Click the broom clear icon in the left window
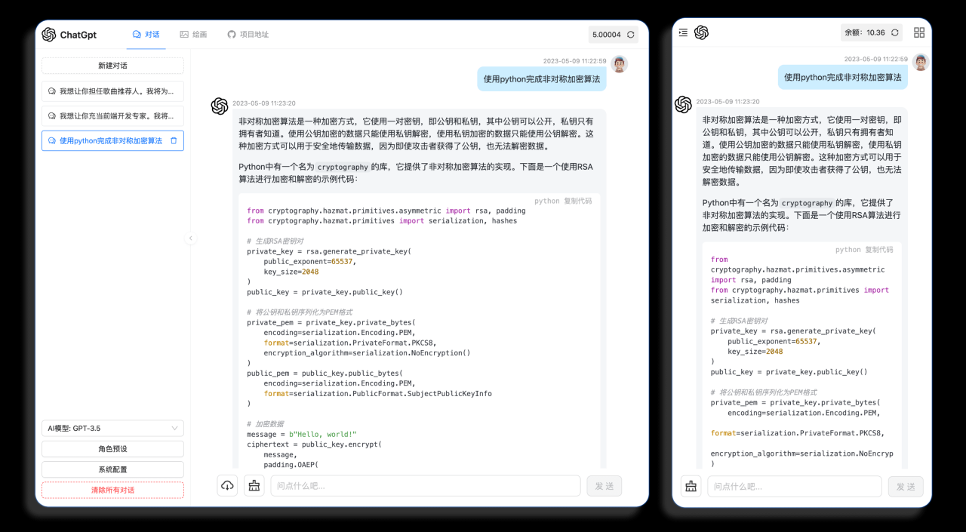This screenshot has height=532, width=966. [x=254, y=485]
